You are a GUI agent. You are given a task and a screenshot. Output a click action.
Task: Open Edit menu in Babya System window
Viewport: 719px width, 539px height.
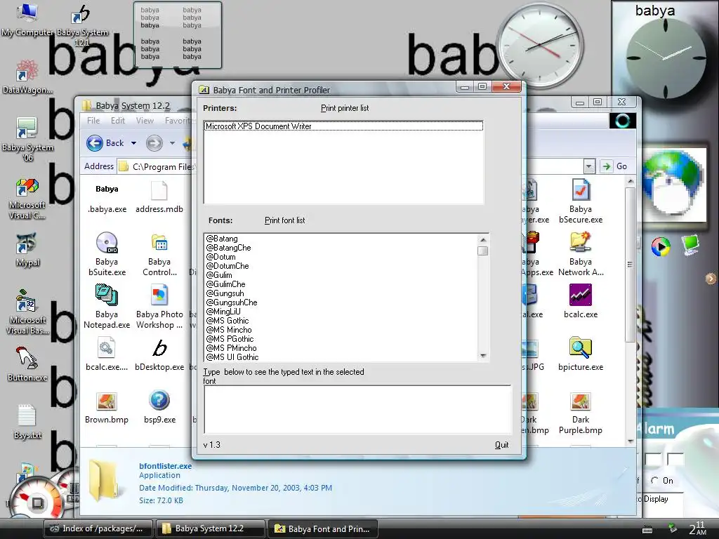coord(118,121)
